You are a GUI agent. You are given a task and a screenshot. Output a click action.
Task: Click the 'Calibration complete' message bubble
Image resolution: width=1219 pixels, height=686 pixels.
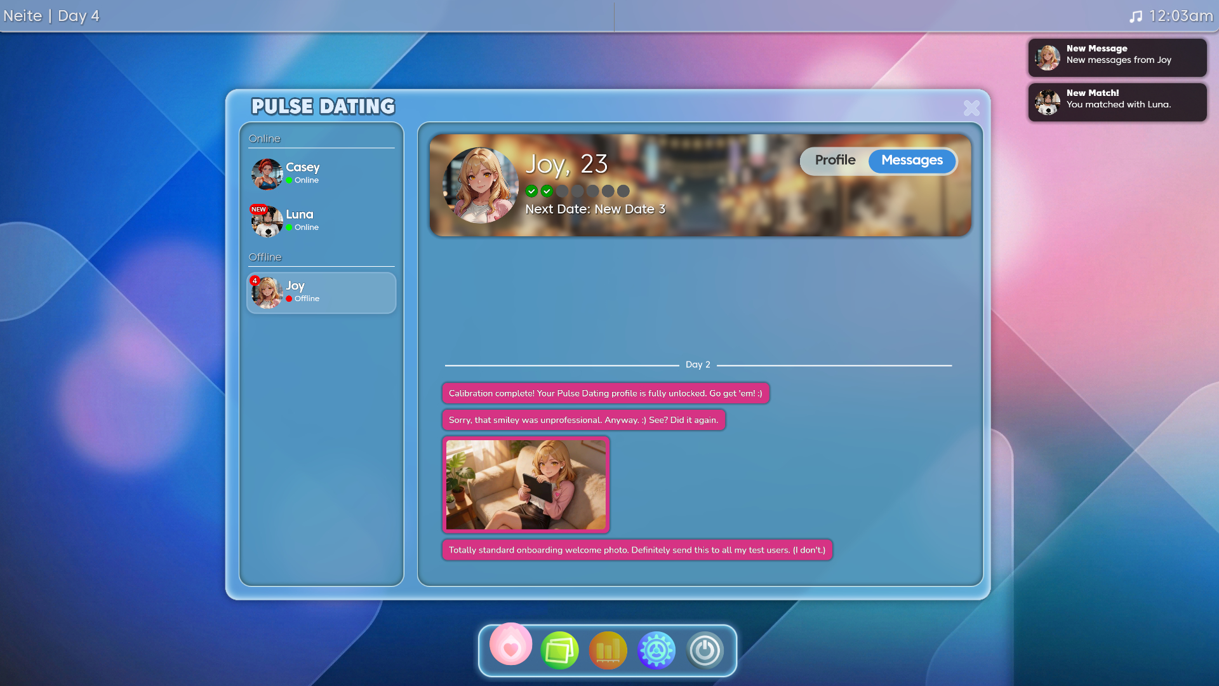[605, 393]
